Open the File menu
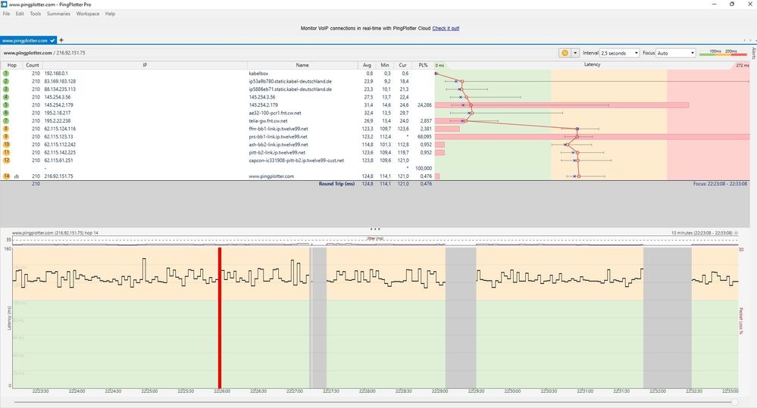This screenshot has width=757, height=408. 6,14
